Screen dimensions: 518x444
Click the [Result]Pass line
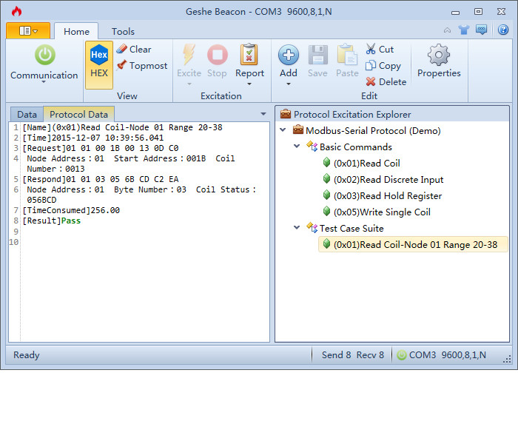[x=52, y=221]
